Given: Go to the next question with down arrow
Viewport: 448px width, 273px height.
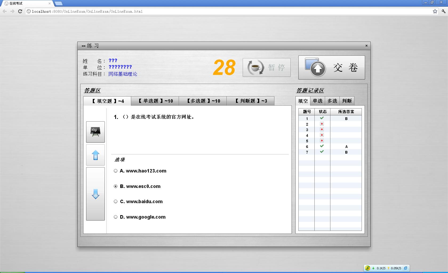Looking at the screenshot, I should [95, 194].
